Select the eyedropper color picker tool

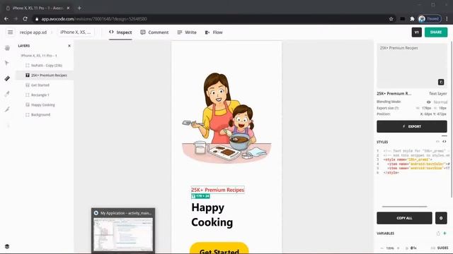pyautogui.click(x=7, y=94)
